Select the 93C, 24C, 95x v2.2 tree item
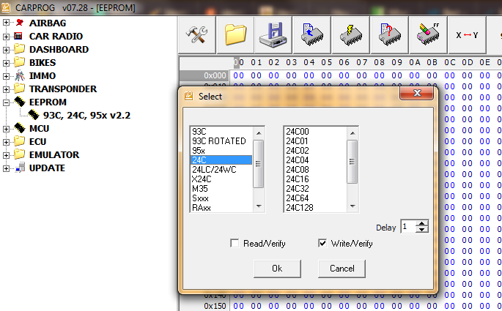The height and width of the screenshot is (311, 502). (x=86, y=115)
